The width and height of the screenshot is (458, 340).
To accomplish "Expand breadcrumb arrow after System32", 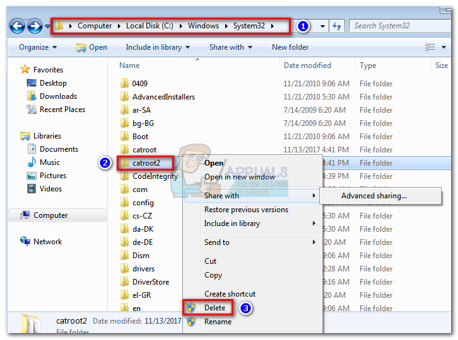I will pyautogui.click(x=273, y=26).
